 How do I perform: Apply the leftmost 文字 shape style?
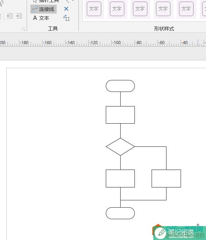94,9
